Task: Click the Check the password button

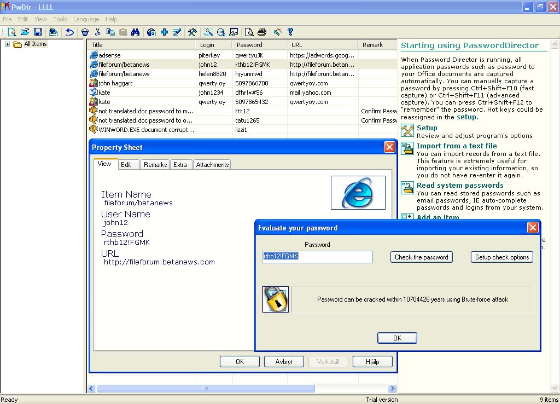Action: click(422, 257)
